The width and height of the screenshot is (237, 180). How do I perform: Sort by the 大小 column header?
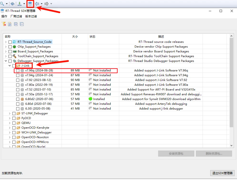(75, 36)
